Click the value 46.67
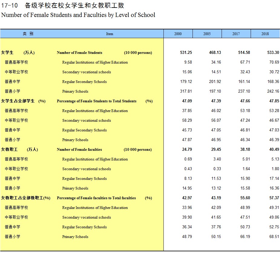 coord(274,120)
